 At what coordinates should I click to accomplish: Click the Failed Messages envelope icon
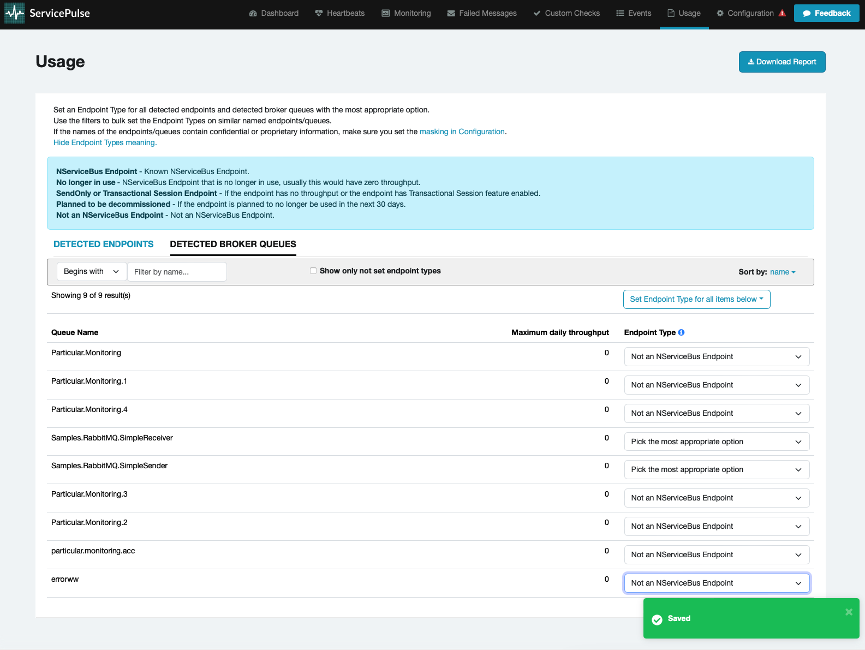pyautogui.click(x=451, y=13)
